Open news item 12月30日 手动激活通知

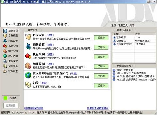pyautogui.click(x=131, y=73)
